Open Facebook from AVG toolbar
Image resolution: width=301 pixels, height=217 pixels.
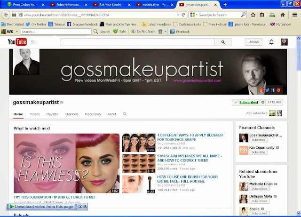coord(180,32)
